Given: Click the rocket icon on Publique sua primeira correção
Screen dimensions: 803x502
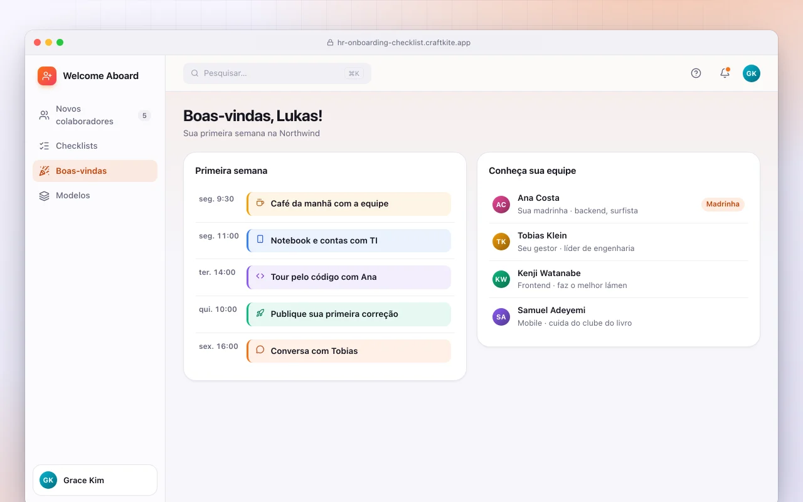Looking at the screenshot, I should click(260, 313).
